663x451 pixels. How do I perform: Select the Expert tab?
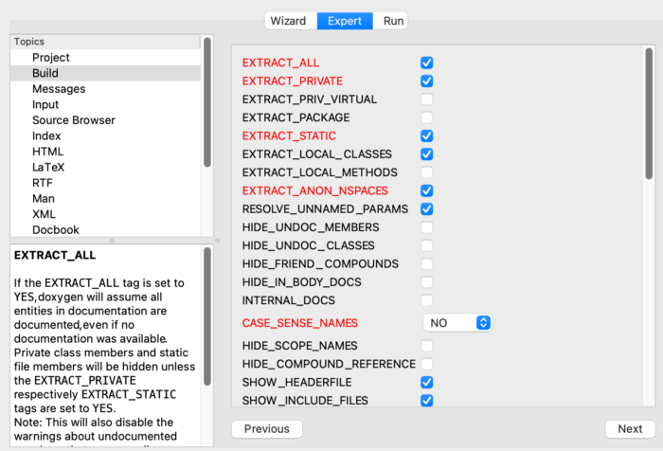[345, 21]
